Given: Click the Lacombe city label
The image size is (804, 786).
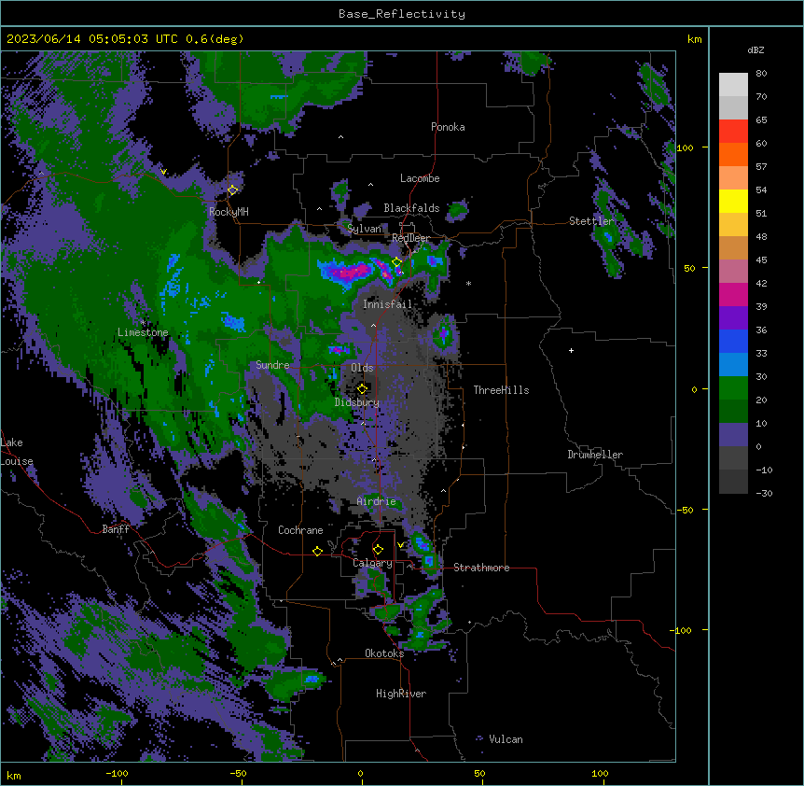Looking at the screenshot, I should pos(420,178).
